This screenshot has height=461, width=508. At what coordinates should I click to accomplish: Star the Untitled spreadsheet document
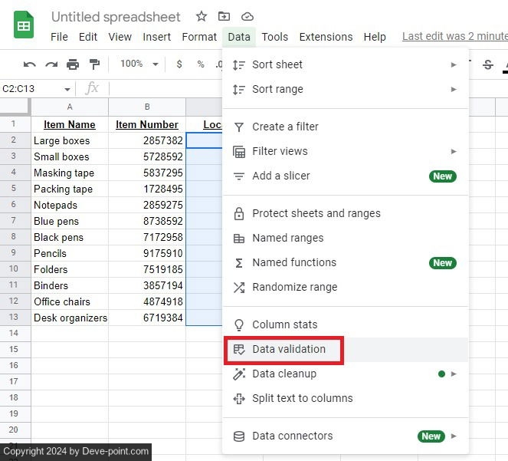click(x=202, y=16)
